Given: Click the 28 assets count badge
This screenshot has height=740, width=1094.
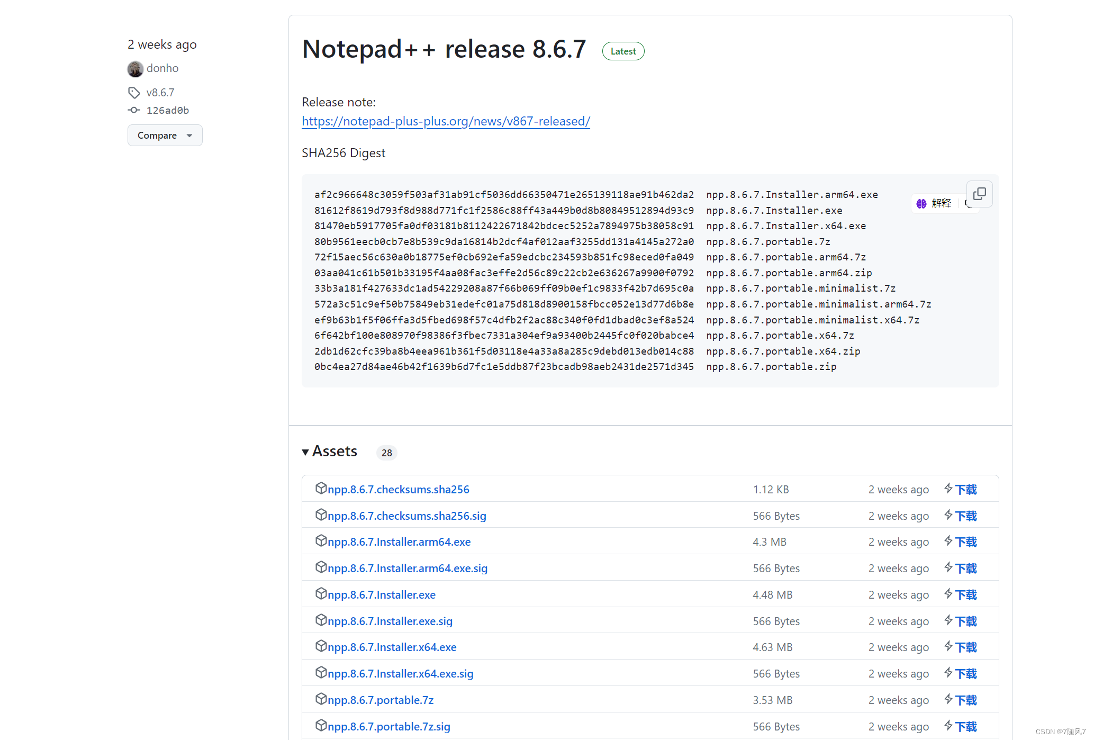Looking at the screenshot, I should (386, 453).
